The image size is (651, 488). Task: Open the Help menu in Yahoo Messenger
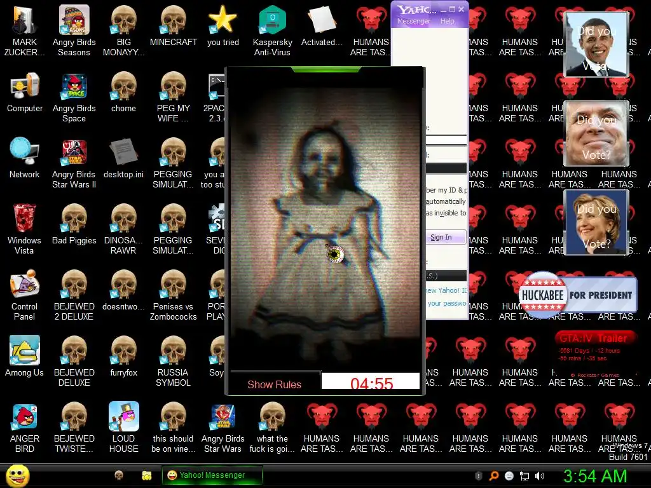(447, 21)
